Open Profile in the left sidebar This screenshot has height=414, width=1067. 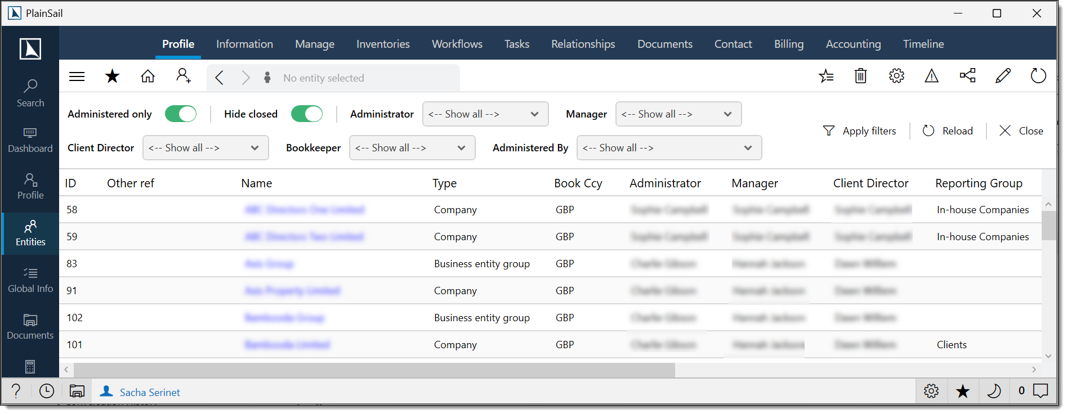[x=30, y=187]
